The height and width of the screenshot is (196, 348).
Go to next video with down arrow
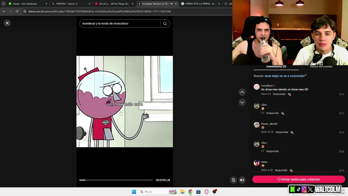click(242, 102)
